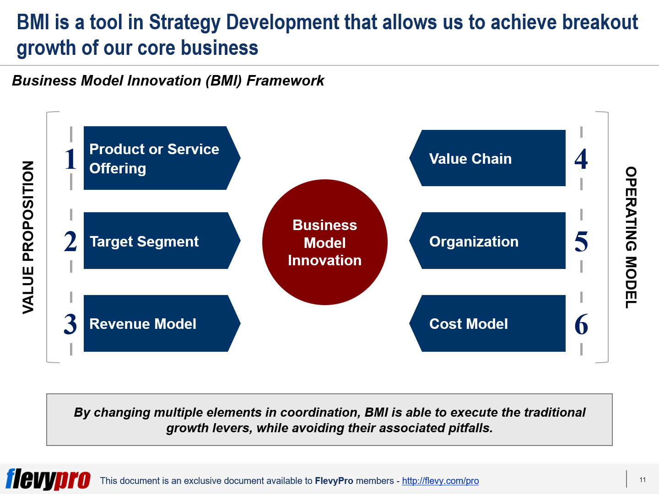Click the VALUE PROPOSITION vertical label
The height and width of the screenshot is (494, 659).
(28, 237)
